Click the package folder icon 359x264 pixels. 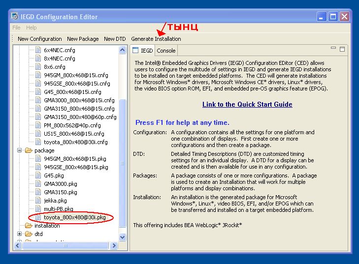click(x=29, y=150)
